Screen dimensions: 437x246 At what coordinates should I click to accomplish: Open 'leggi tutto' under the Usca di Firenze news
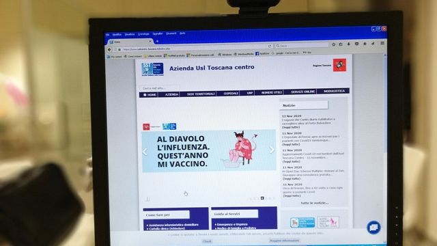point(292,196)
